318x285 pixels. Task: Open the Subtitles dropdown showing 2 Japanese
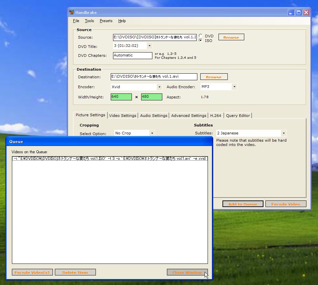click(284, 133)
